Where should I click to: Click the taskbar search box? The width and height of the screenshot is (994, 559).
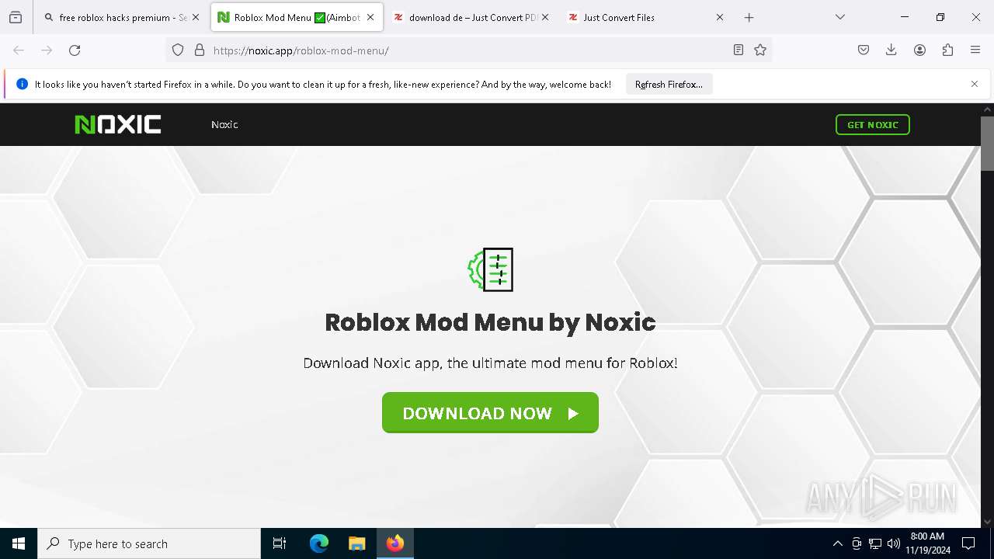[x=149, y=543]
